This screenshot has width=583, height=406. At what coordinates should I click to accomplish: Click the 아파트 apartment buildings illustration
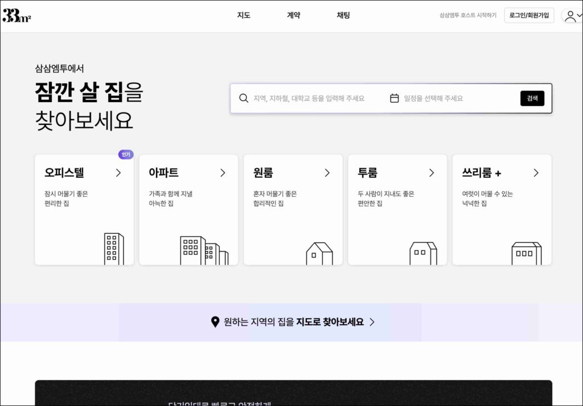pos(204,250)
